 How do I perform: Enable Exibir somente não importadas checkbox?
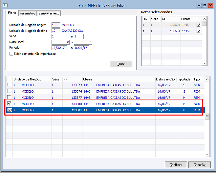point(11,54)
